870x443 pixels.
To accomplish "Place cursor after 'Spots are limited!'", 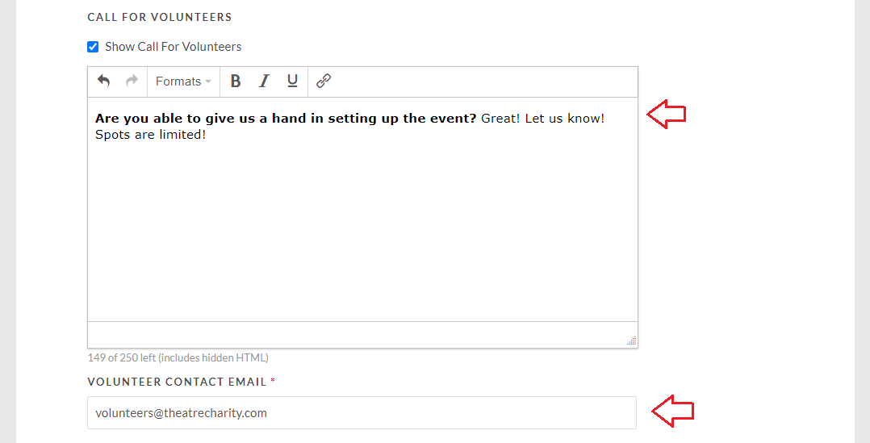I will pyautogui.click(x=207, y=135).
